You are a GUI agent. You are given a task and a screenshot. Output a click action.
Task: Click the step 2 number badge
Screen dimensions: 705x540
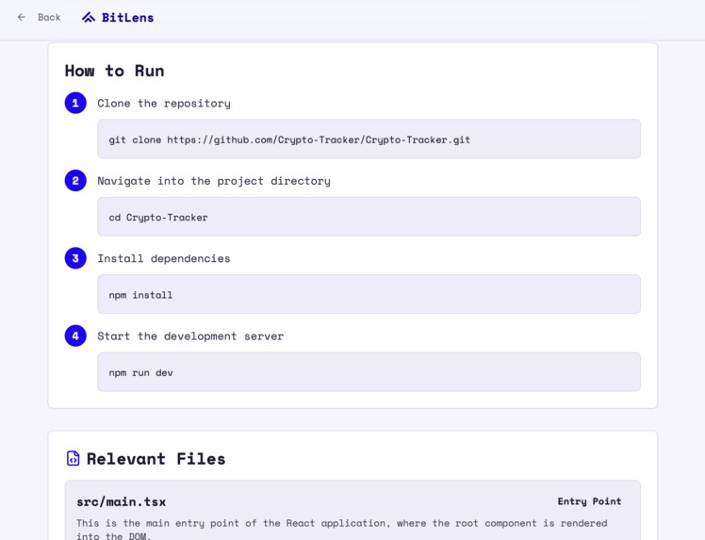pos(75,181)
